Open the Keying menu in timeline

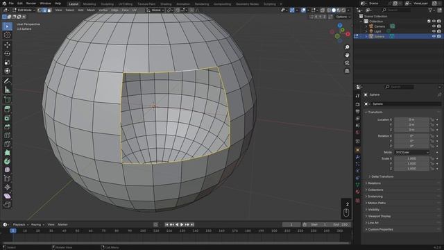click(37, 225)
